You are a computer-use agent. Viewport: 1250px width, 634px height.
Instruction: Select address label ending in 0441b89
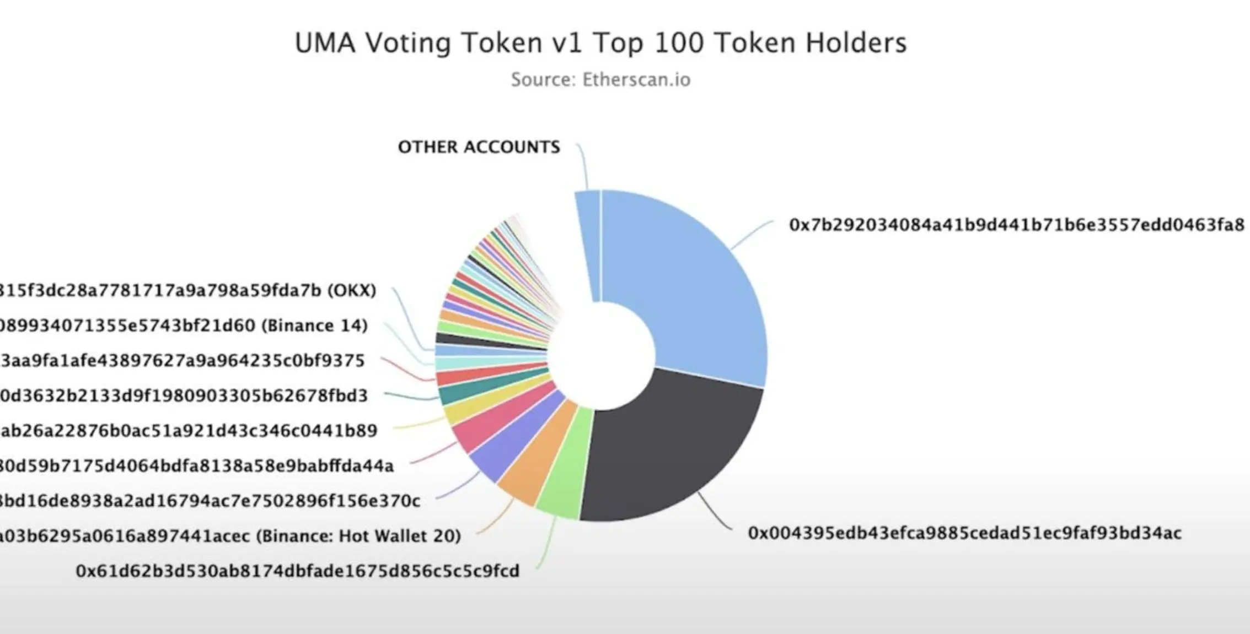[x=189, y=431]
